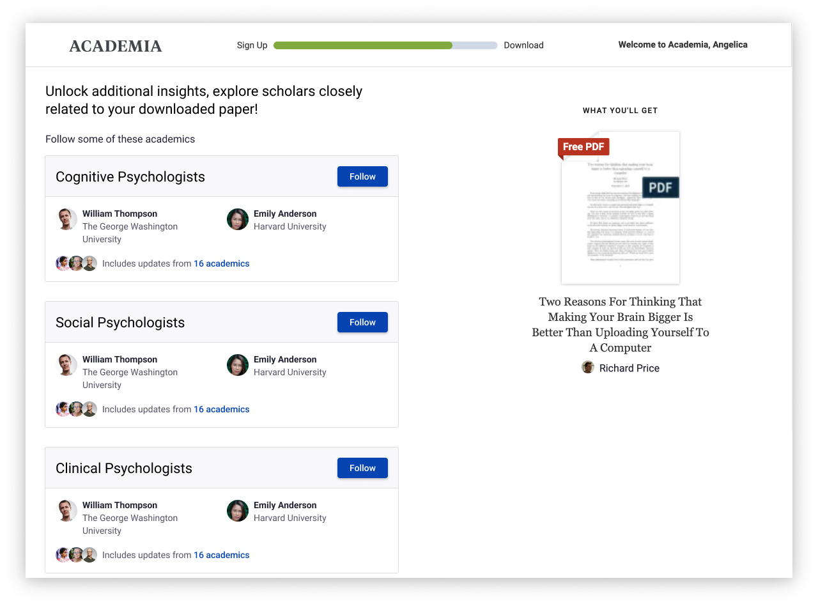Viewport: 818px width, 606px height.
Task: Click the Sign Up to Download progress bar
Action: tap(385, 45)
